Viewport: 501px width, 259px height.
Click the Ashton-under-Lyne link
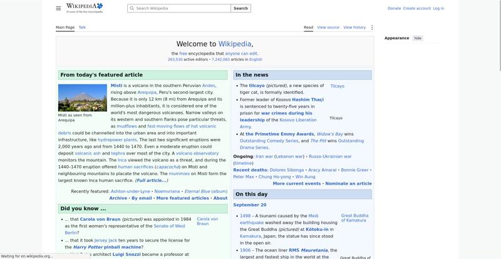(x=130, y=191)
